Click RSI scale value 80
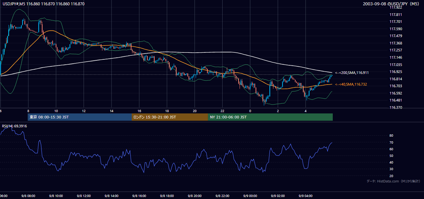This screenshot has height=199, width=424. (391, 136)
